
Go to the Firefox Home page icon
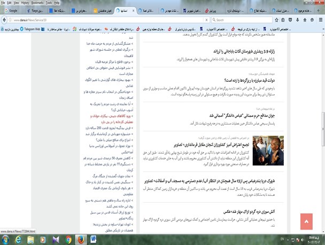click(305, 20)
